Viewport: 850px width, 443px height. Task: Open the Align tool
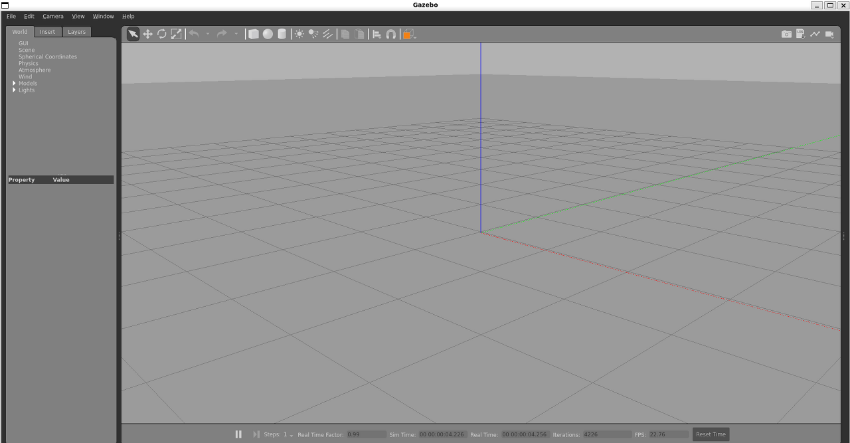tap(377, 34)
